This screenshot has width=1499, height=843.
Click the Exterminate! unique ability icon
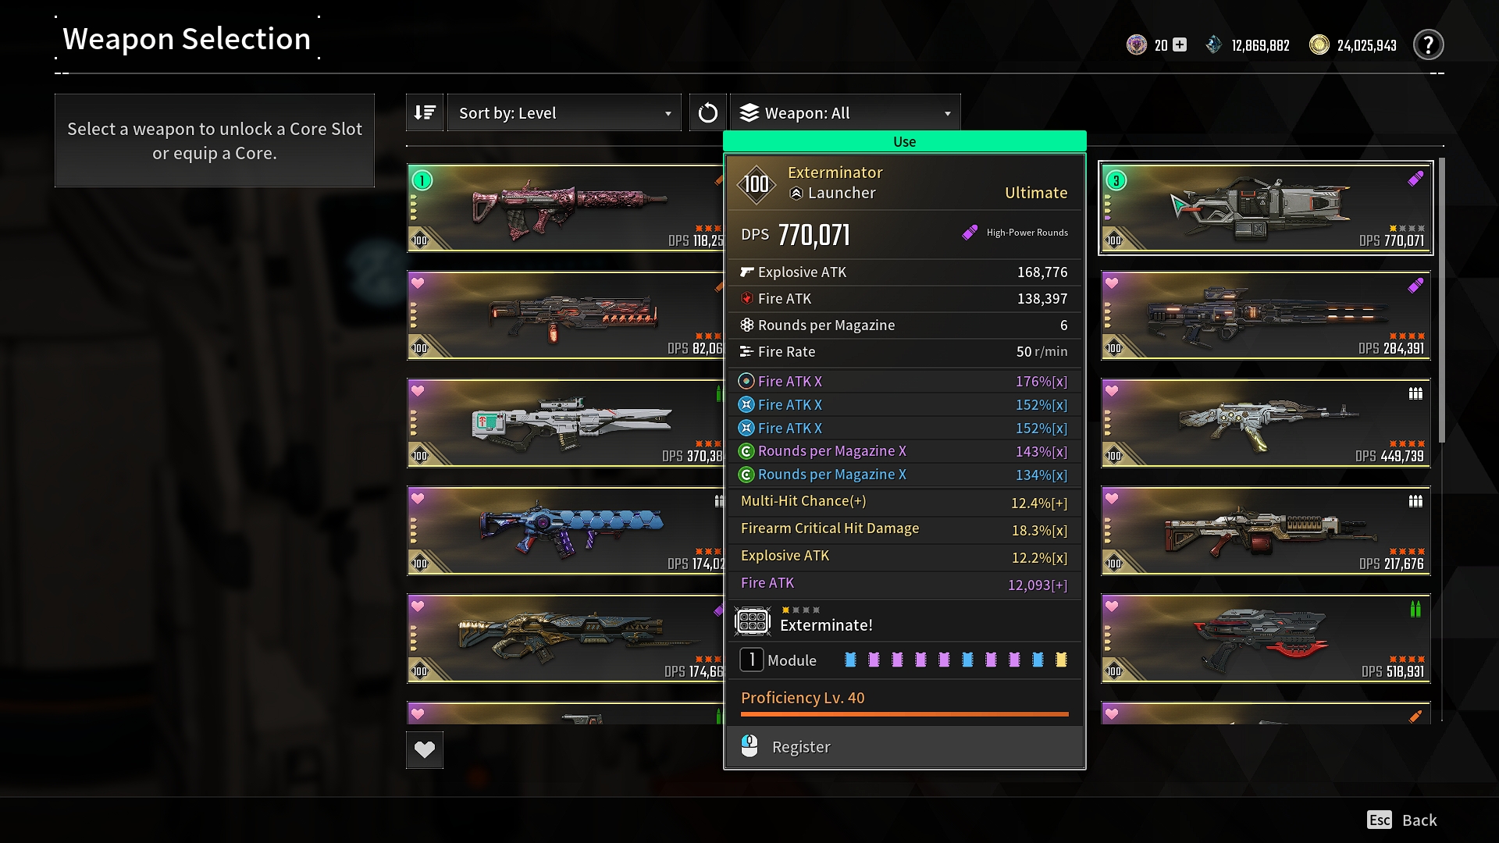coord(753,621)
